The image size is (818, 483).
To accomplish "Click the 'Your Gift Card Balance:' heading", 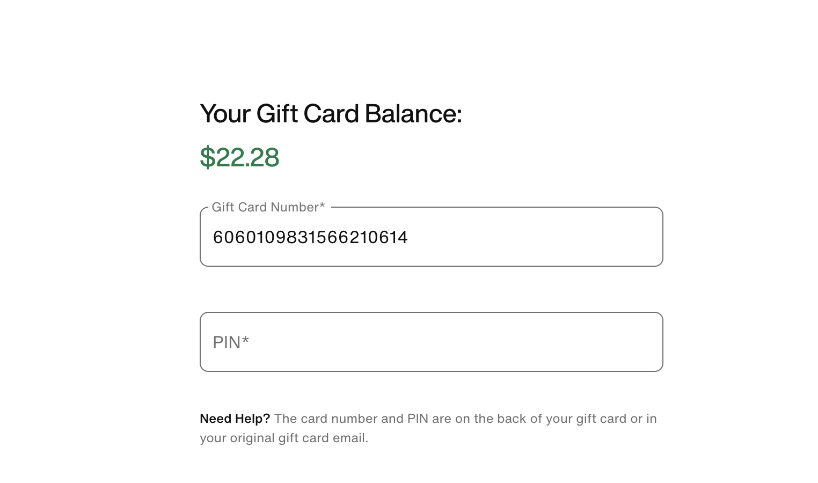I will (x=331, y=114).
